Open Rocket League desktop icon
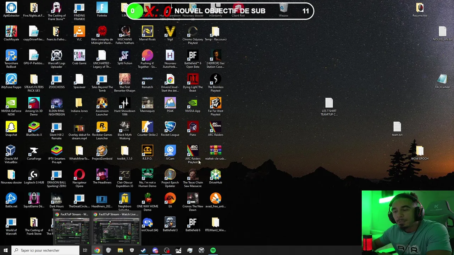 click(170, 129)
